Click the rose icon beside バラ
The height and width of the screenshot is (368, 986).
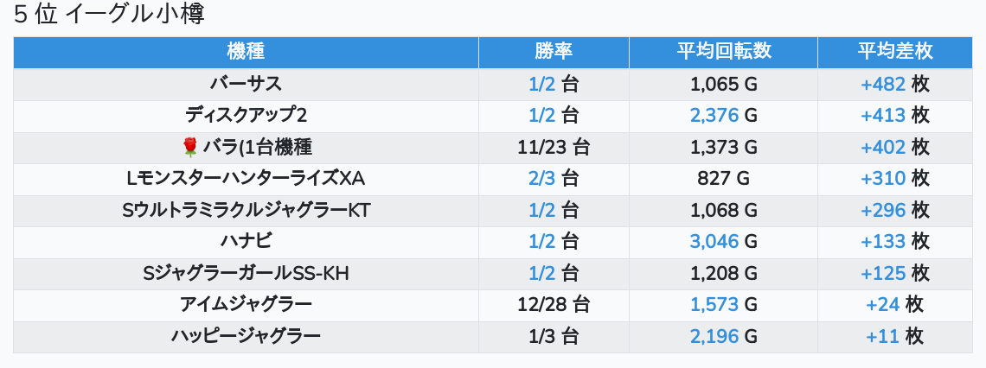190,148
